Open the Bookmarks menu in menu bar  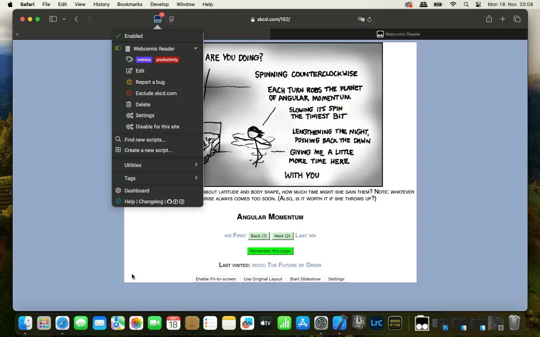pyautogui.click(x=129, y=4)
